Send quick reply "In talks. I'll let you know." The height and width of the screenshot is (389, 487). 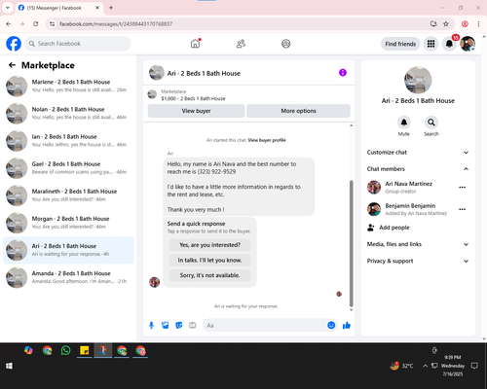209,261
